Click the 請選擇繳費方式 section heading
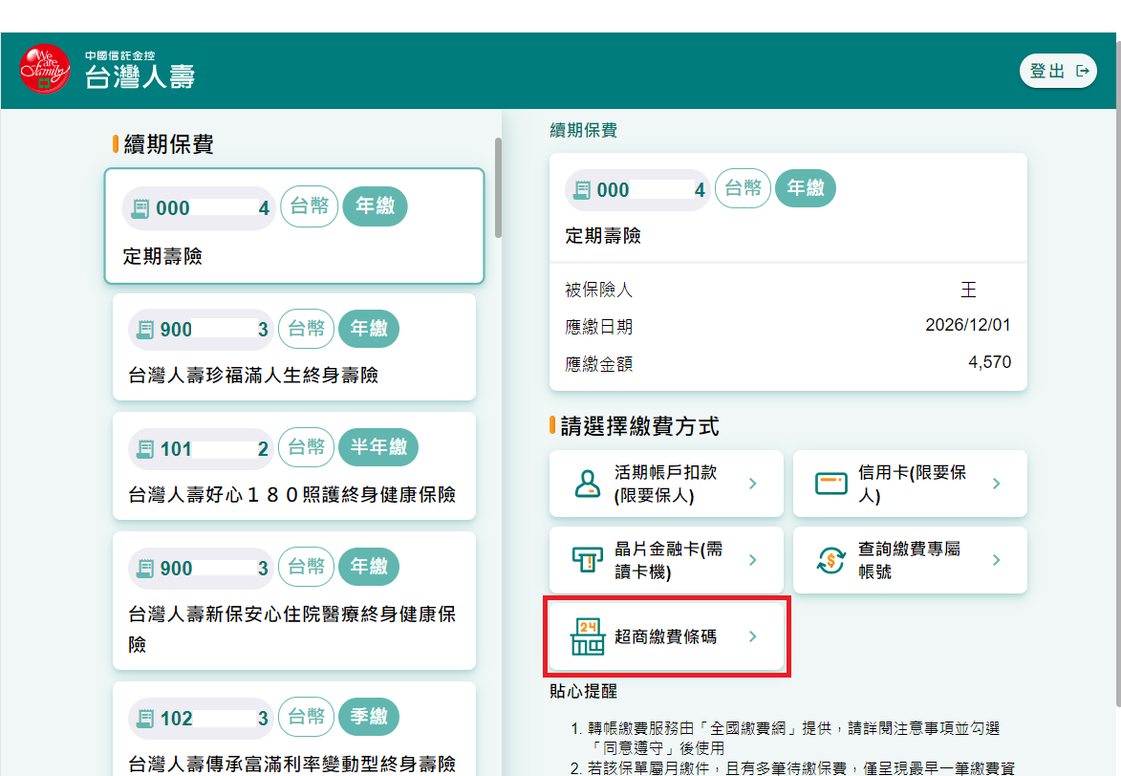The width and height of the screenshot is (1121, 776). click(640, 426)
